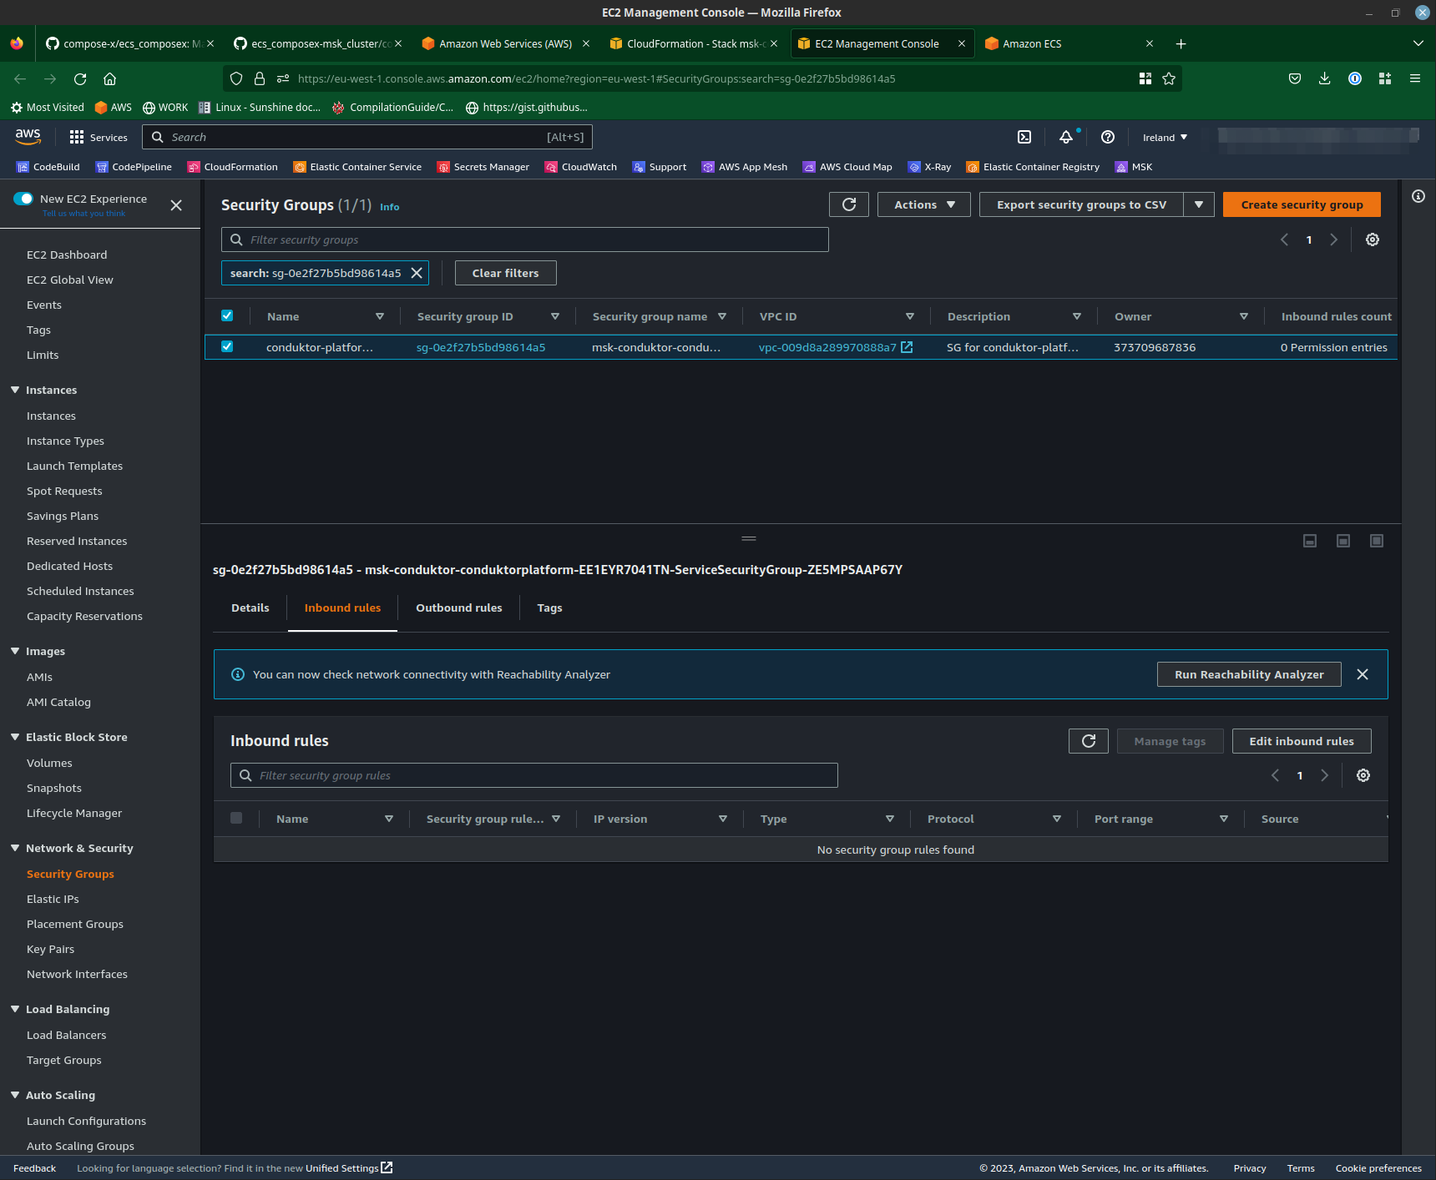Select the Inbound rules tab
The width and height of the screenshot is (1436, 1180).
tap(342, 608)
